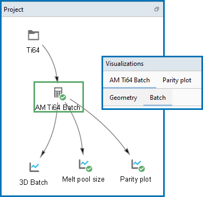Click the Parity plot label under Project
The width and height of the screenshot is (203, 197).
(136, 179)
